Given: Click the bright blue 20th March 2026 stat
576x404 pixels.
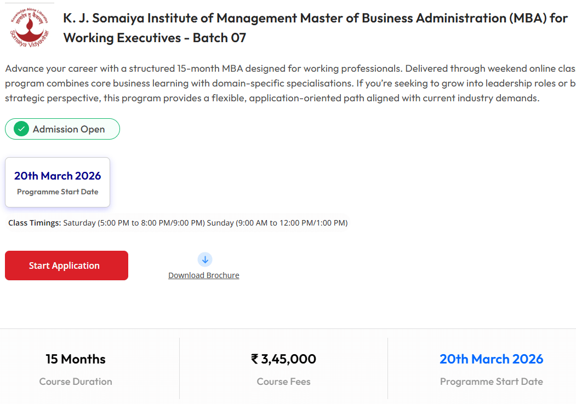Looking at the screenshot, I should pyautogui.click(x=491, y=359).
